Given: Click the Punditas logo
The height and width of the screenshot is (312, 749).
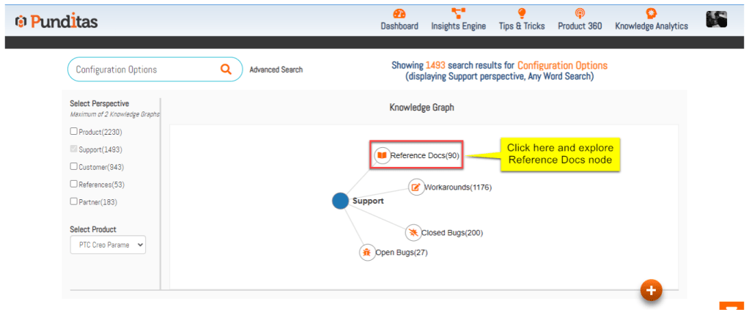Looking at the screenshot, I should coord(56,22).
